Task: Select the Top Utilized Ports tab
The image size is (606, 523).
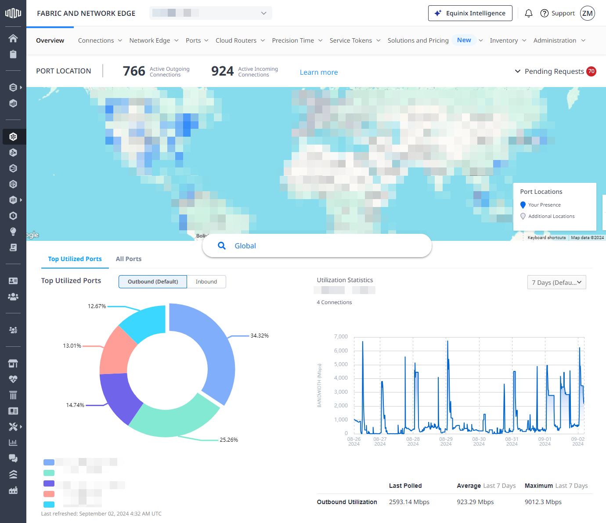Action: pos(75,259)
